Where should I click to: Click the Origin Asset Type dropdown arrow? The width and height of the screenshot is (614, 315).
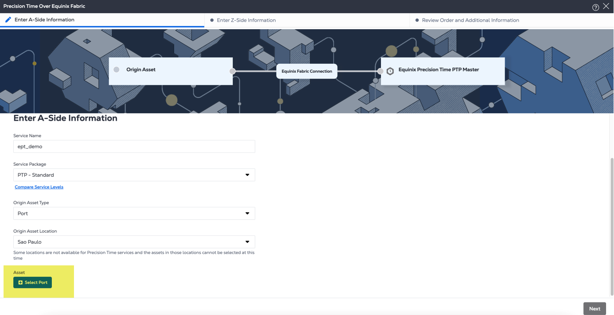pyautogui.click(x=247, y=214)
